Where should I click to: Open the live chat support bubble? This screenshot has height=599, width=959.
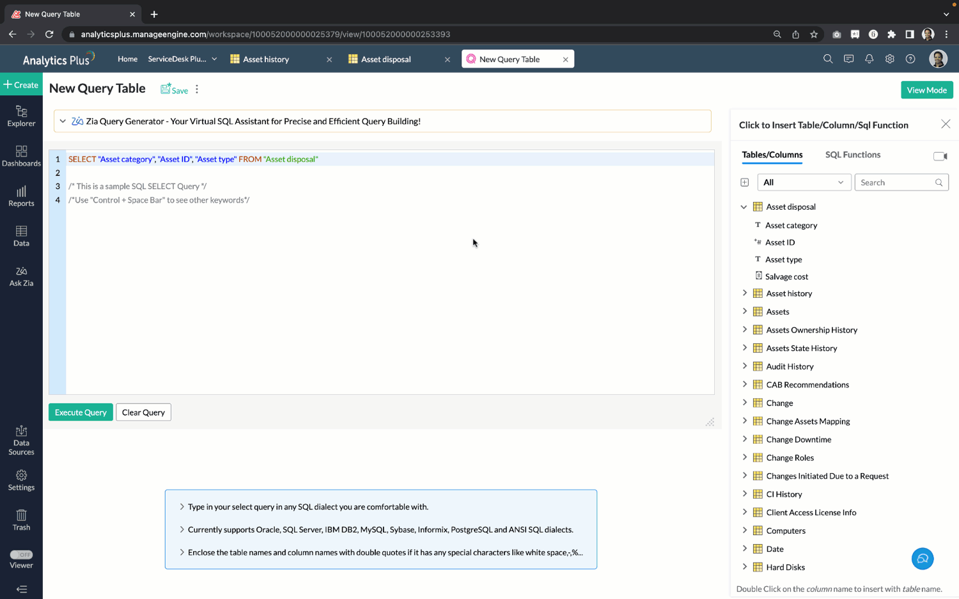[922, 559]
